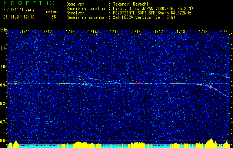Select the 2el-HB9CV Vertical antenna text
The width and height of the screenshot is (233, 148).
[144, 17]
